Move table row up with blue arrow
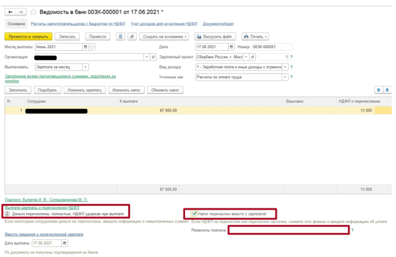Screen dimensions: 396x257 pyautogui.click(x=378, y=90)
